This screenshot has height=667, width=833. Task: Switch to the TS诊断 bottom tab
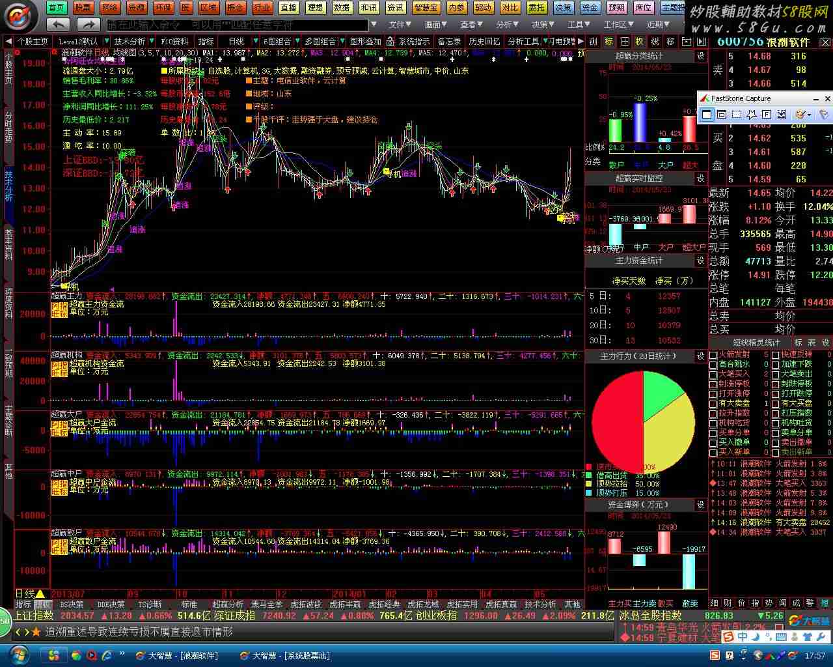click(150, 604)
